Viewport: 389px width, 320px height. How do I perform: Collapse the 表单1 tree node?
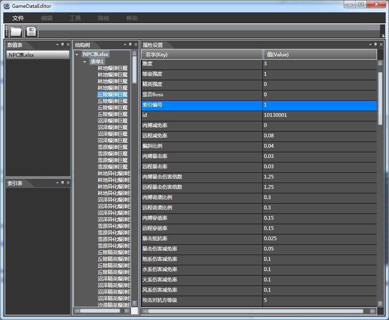(85, 62)
